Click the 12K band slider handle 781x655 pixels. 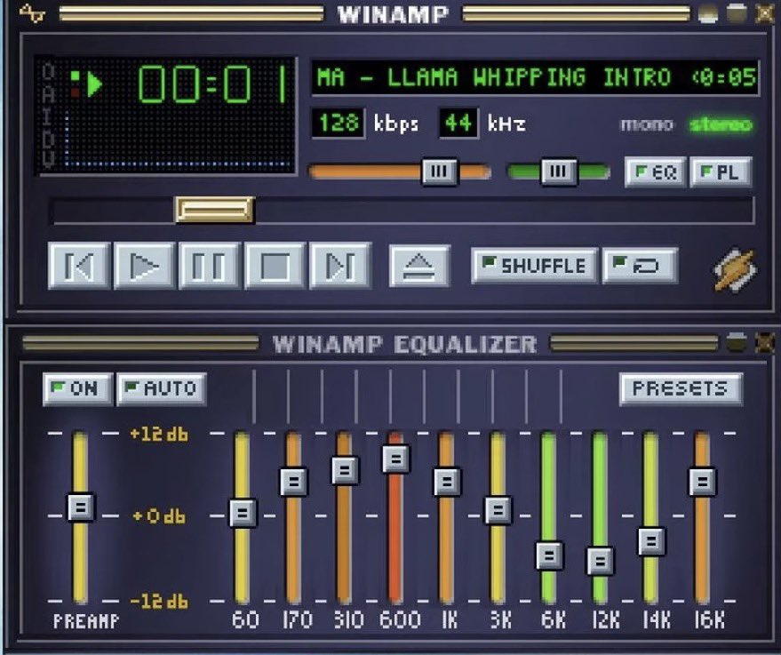point(601,561)
